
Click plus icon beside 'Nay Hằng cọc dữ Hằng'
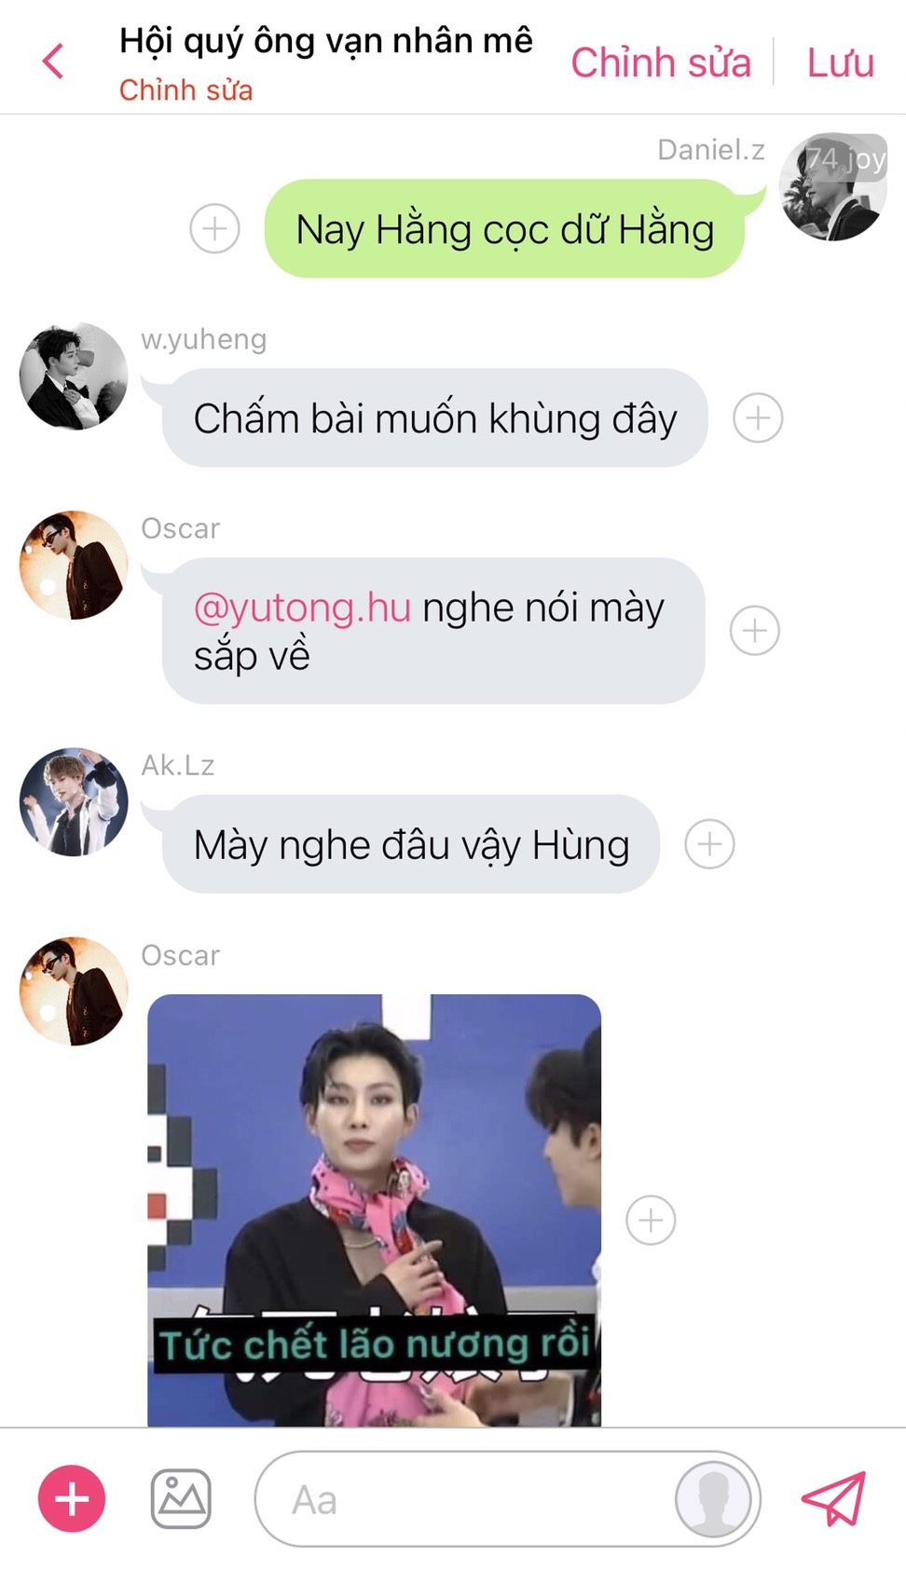tap(214, 228)
